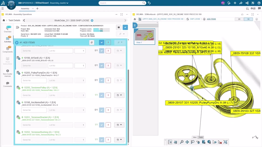Screen dimensions: 262x147
Task: Toggle the tree display icon in viewer toolbar
Action: point(170,142)
